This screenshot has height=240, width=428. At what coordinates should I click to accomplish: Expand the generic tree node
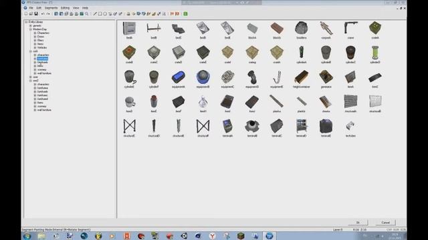click(x=31, y=25)
